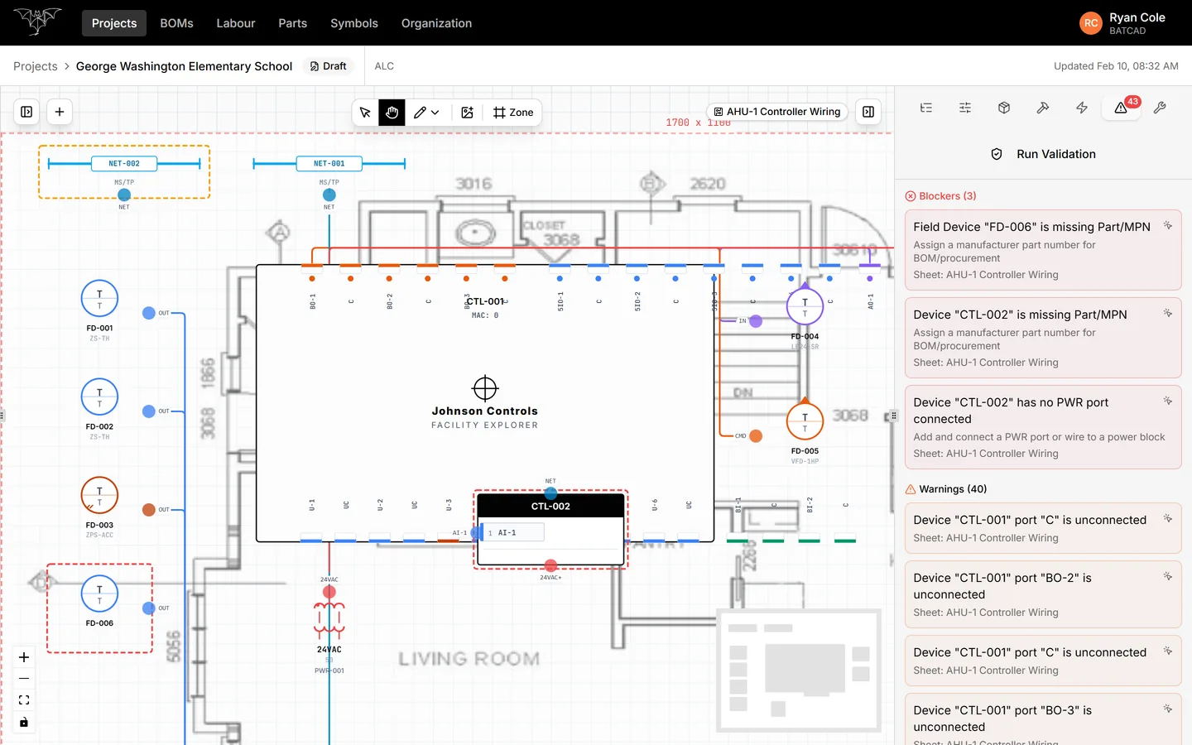Click the minimap thumbnail on canvas
The image size is (1192, 745).
pos(800,671)
